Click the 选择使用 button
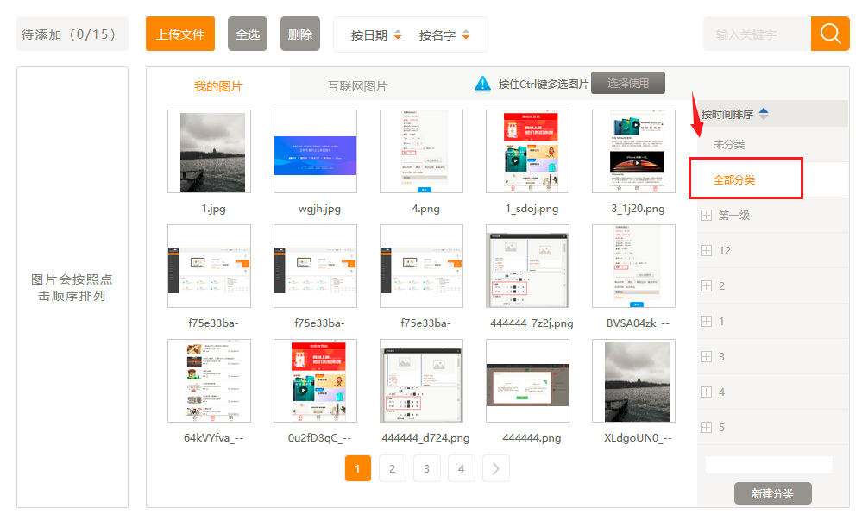Viewport: 862px width, 514px height. (627, 84)
